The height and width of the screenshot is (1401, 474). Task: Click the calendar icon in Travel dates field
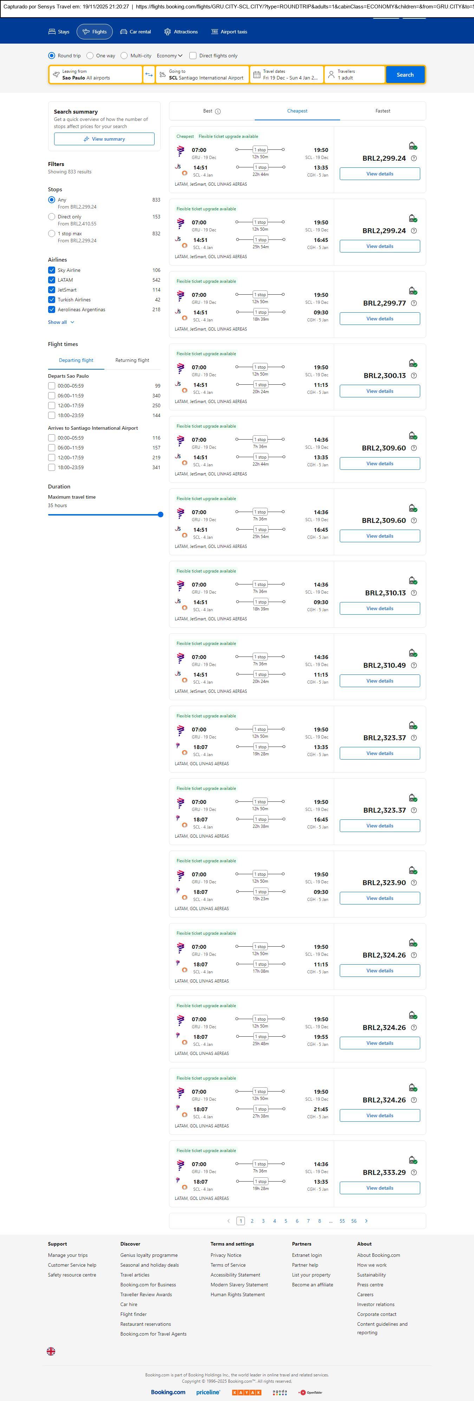click(x=257, y=75)
